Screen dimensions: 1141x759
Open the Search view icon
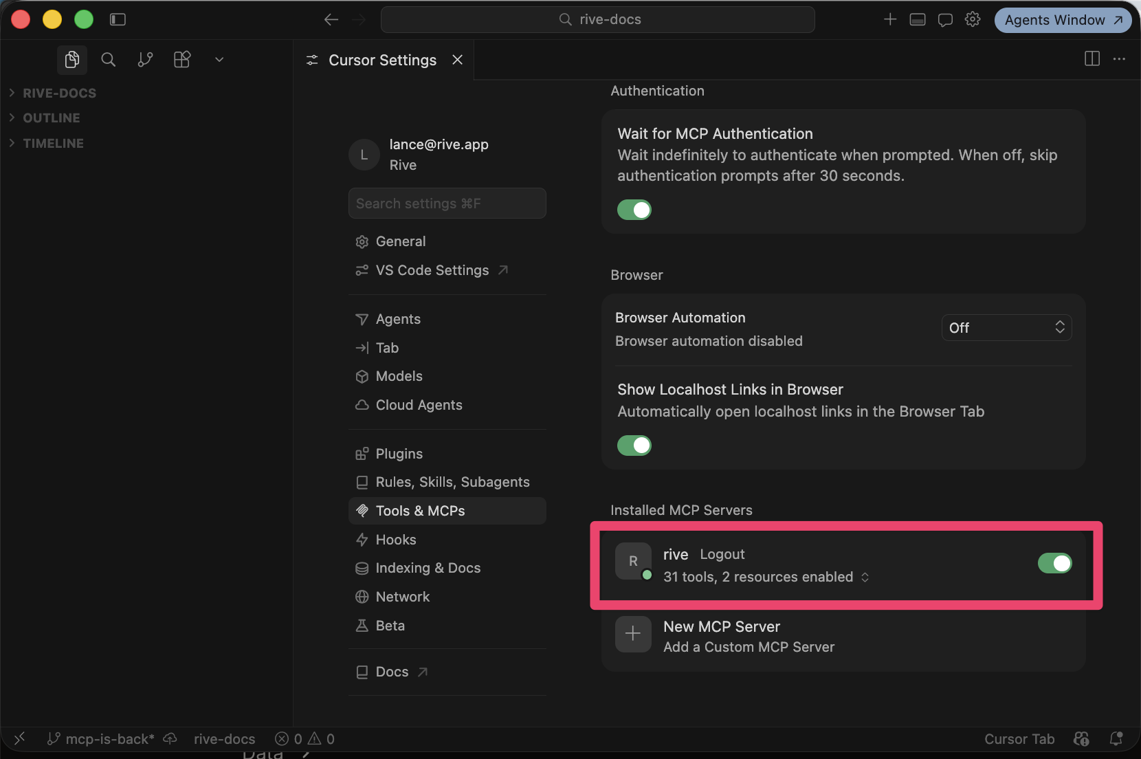click(x=109, y=60)
